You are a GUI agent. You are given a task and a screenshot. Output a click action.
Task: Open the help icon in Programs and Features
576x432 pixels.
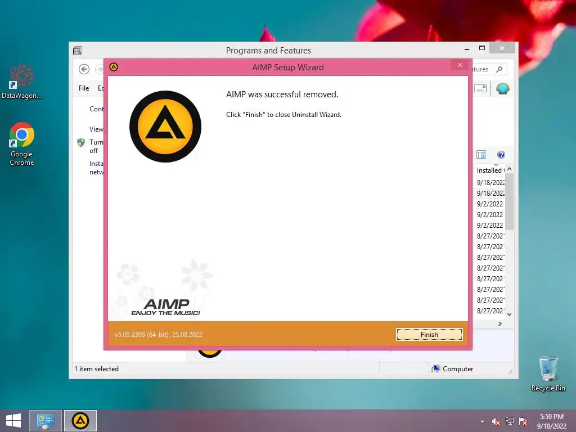[x=501, y=155]
